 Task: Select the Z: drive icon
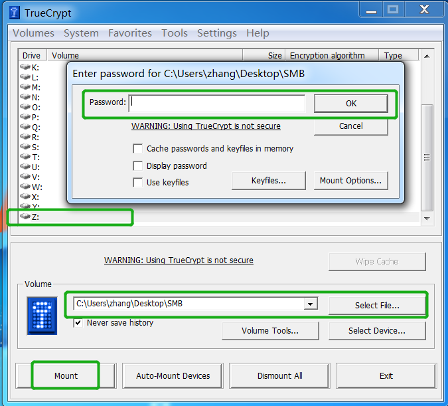25,217
